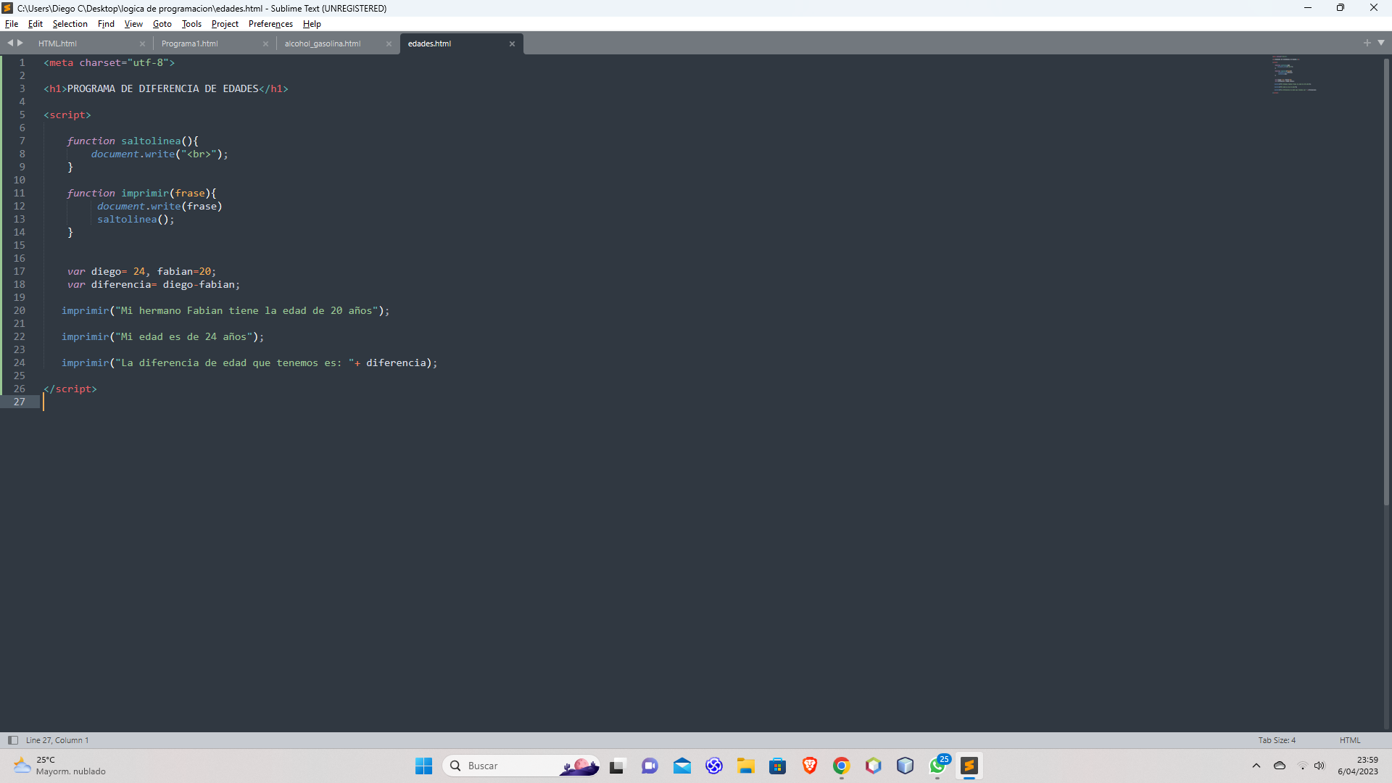Close the alcohol_gasolina.html tab
Viewport: 1392px width, 783px height.
(x=389, y=44)
